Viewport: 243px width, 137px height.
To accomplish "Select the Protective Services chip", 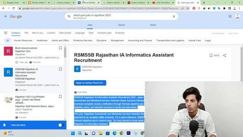I will tap(83, 40).
